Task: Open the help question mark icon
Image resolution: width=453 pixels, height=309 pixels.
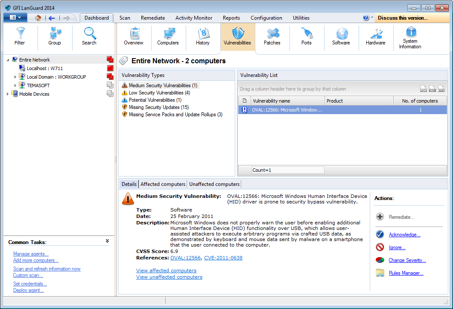Action: (366, 18)
